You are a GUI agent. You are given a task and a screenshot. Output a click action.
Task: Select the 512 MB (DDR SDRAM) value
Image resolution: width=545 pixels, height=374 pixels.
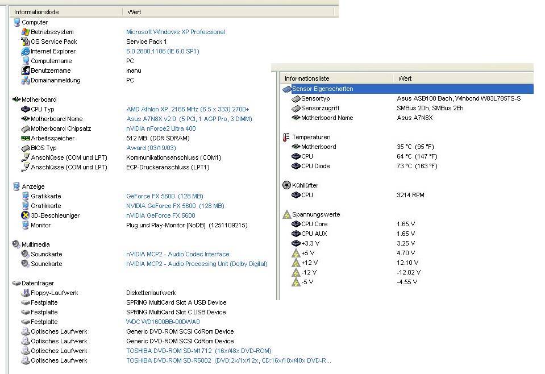click(158, 138)
